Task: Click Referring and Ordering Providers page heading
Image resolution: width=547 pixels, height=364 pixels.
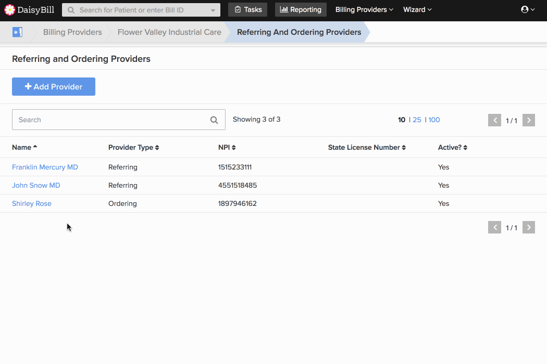Action: 81,59
